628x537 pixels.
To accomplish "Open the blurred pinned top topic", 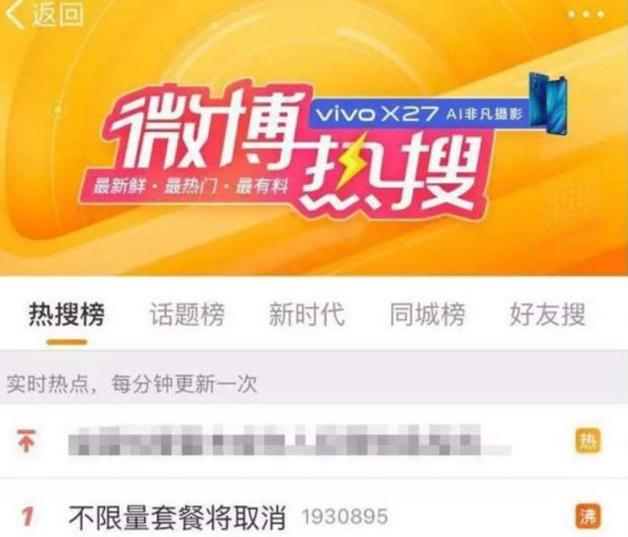I will 290,440.
